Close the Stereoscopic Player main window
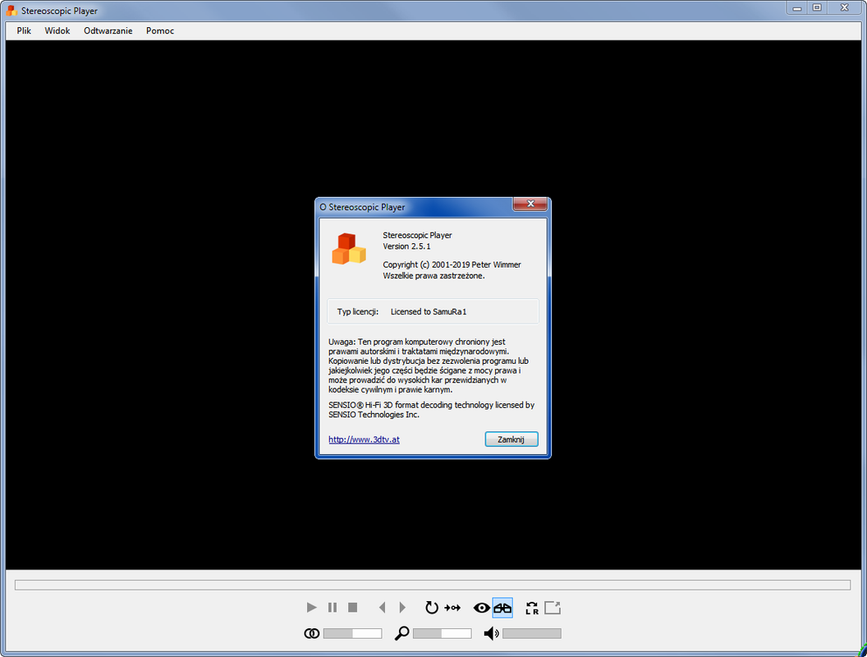Screen dimensions: 867x657 (x=844, y=7)
